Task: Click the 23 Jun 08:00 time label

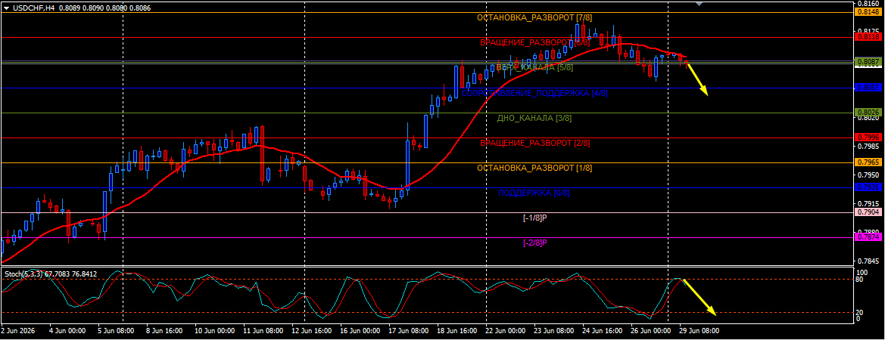Action: click(x=555, y=331)
